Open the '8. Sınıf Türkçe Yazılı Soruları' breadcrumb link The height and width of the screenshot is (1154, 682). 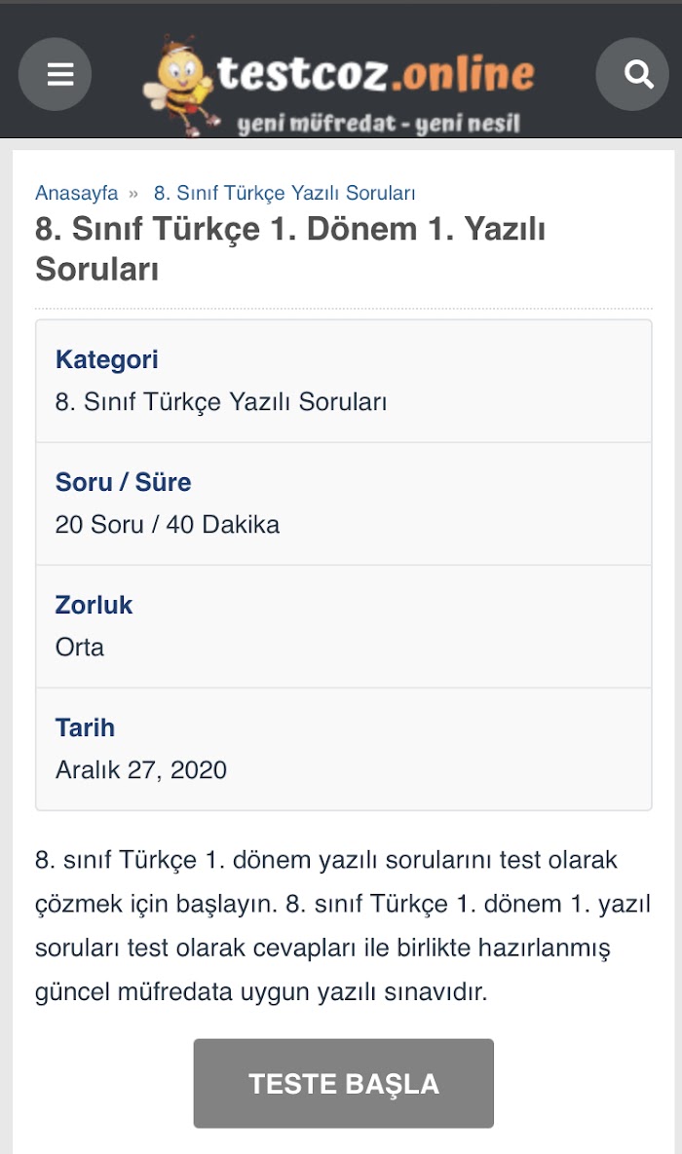[284, 193]
